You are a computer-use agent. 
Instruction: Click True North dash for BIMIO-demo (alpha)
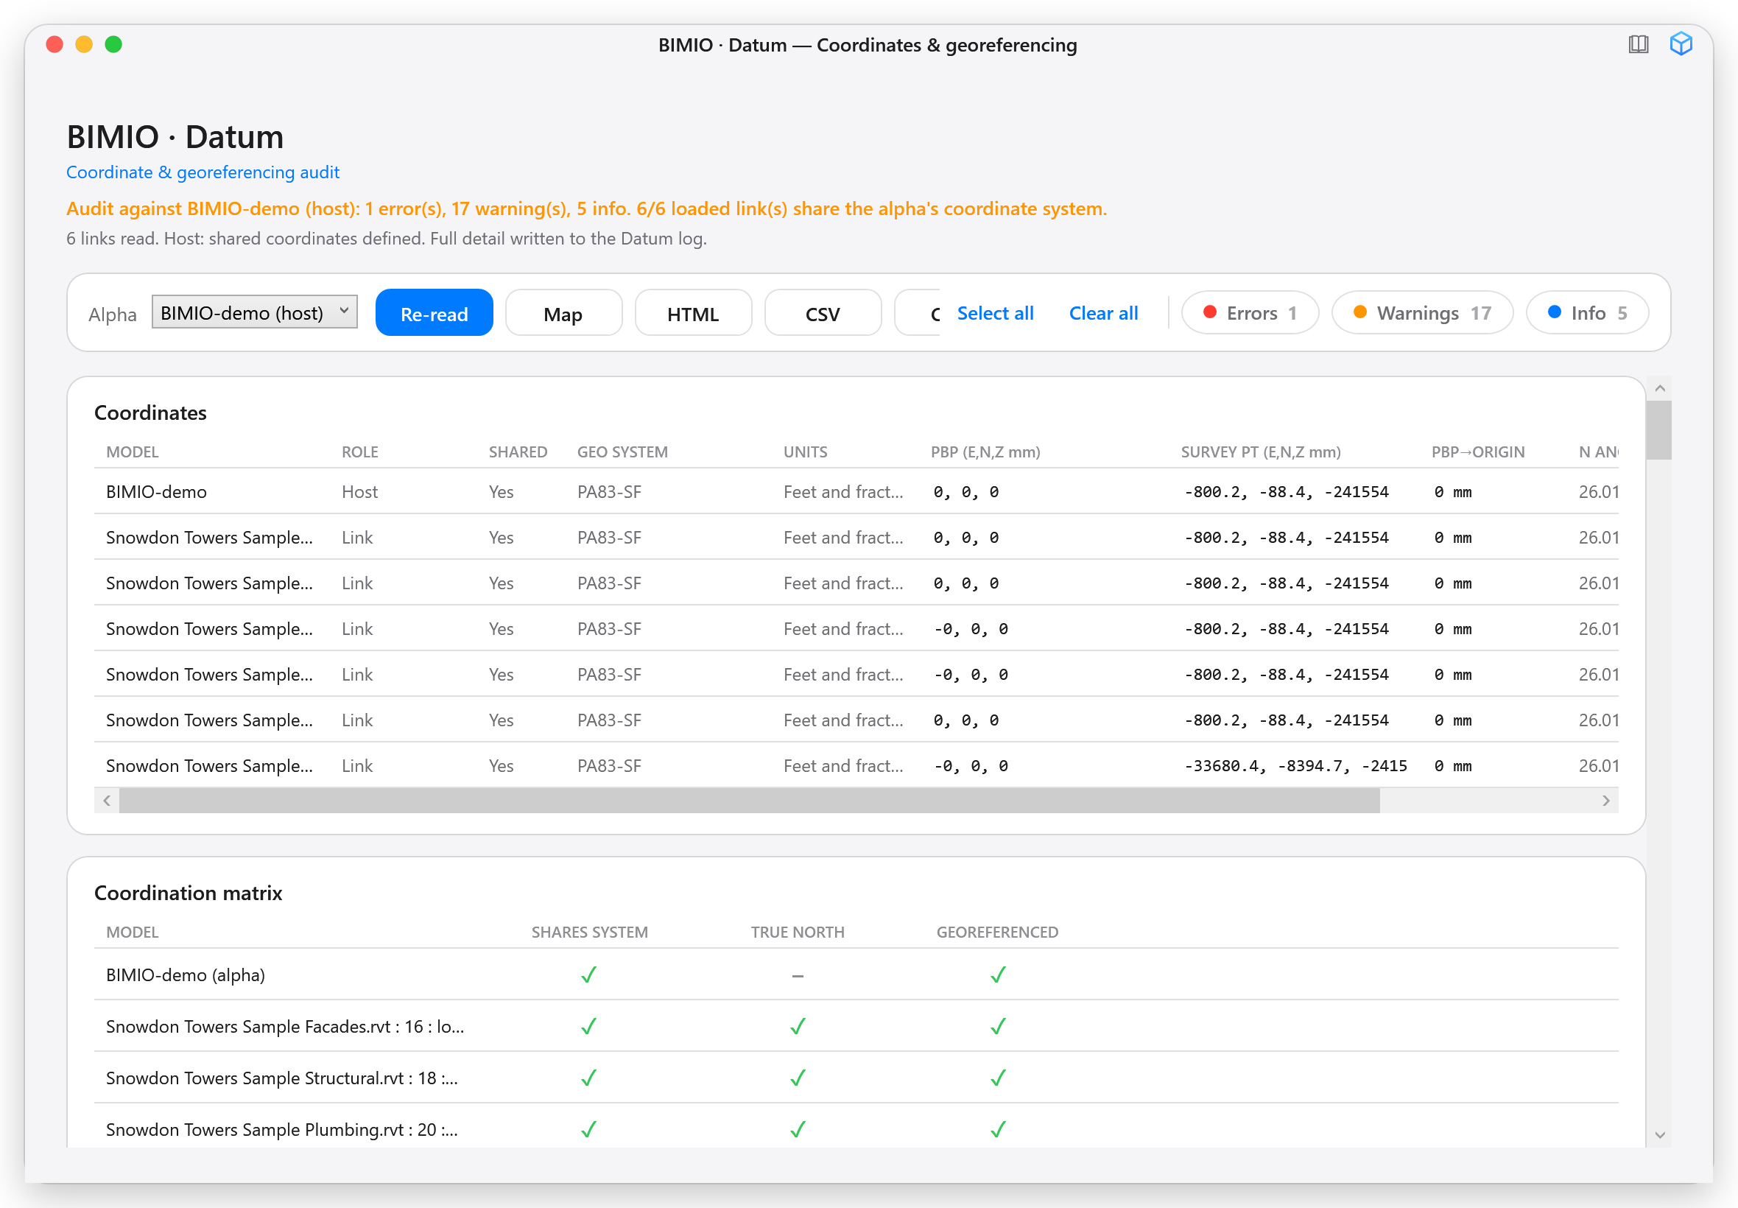tap(798, 976)
